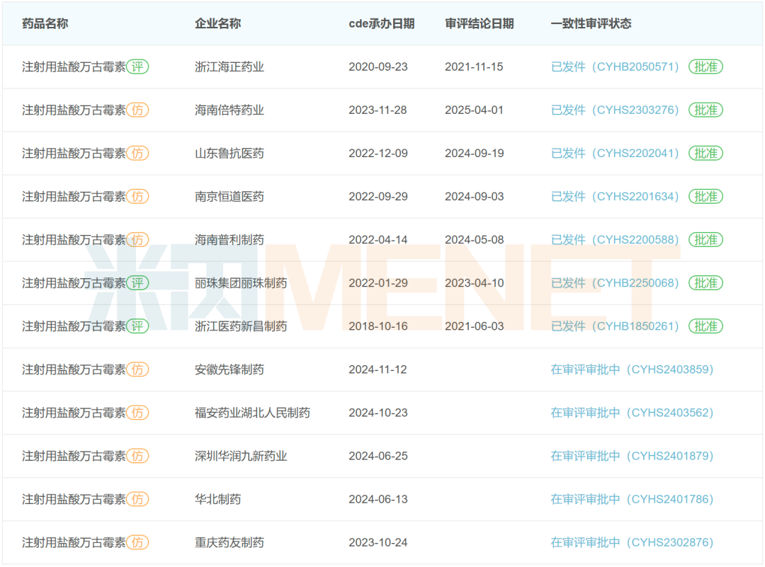Click conclusion date 2024-05-08
This screenshot has height=567, width=765.
click(x=474, y=240)
